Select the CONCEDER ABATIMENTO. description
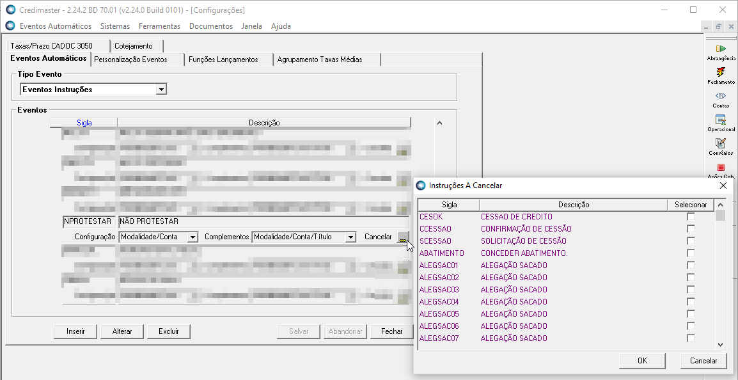The height and width of the screenshot is (380, 738). tap(524, 253)
